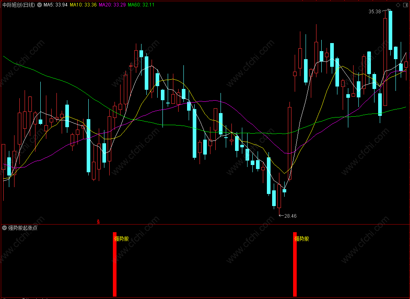Click the diamond icon at chart top-right

[x=398, y=5]
